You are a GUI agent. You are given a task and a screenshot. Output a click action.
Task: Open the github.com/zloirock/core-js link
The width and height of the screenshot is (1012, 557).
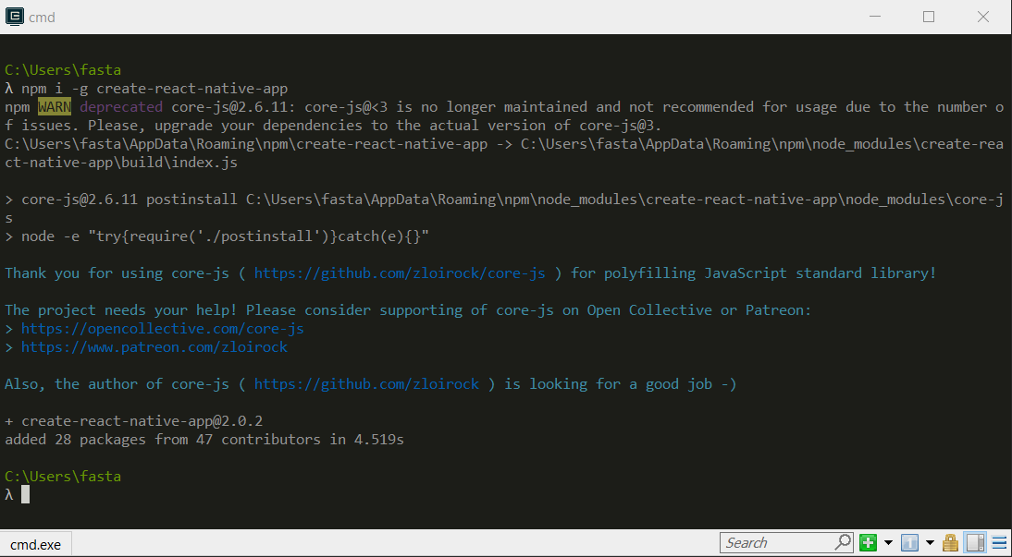coord(400,273)
